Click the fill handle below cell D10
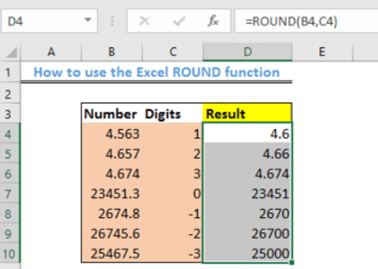This screenshot has width=378, height=269. [292, 262]
